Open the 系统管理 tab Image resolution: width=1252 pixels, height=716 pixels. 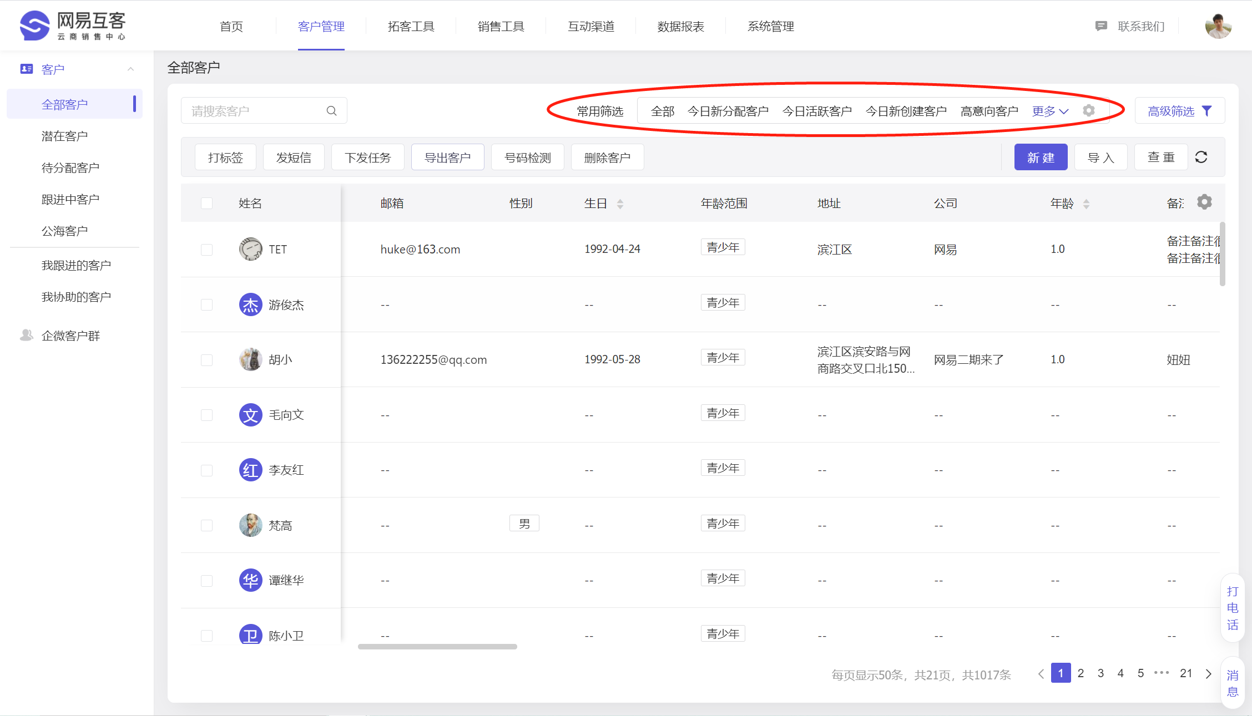[771, 26]
